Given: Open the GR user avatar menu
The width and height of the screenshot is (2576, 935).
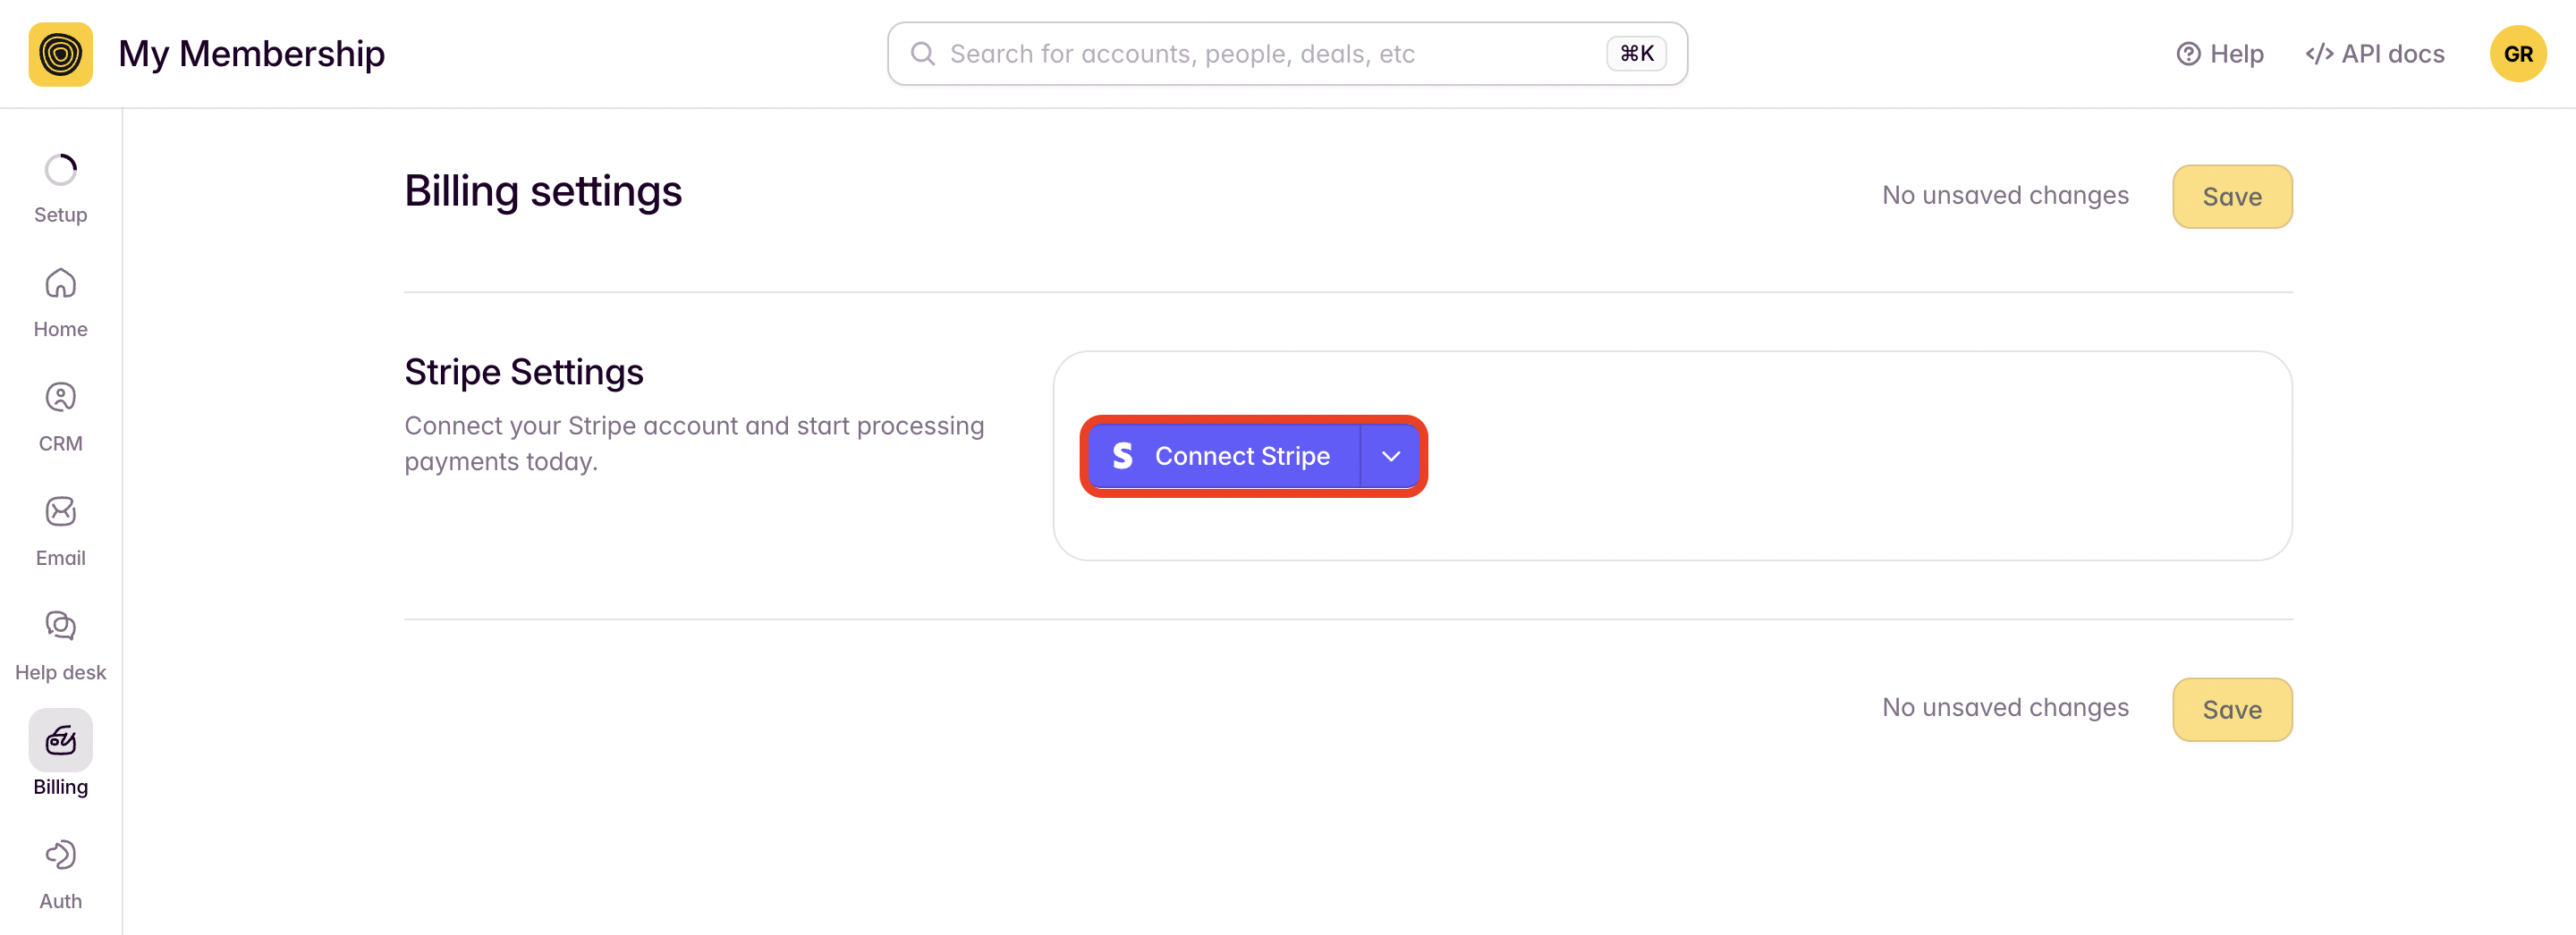Looking at the screenshot, I should tap(2517, 54).
